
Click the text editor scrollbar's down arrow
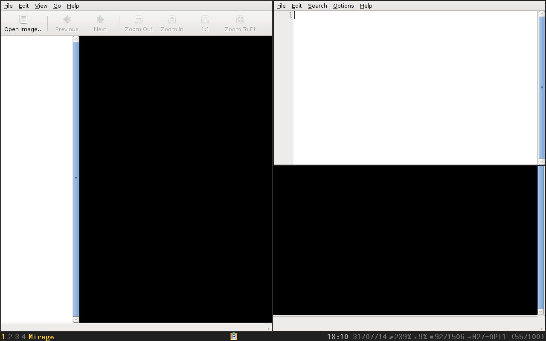point(542,162)
